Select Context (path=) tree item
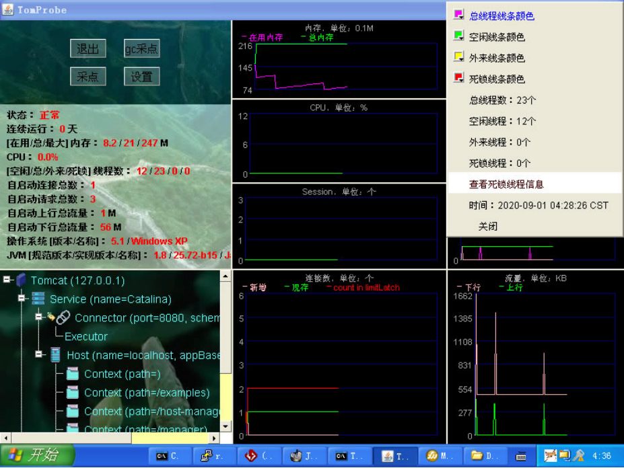This screenshot has height=468, width=624. pyautogui.click(x=122, y=374)
